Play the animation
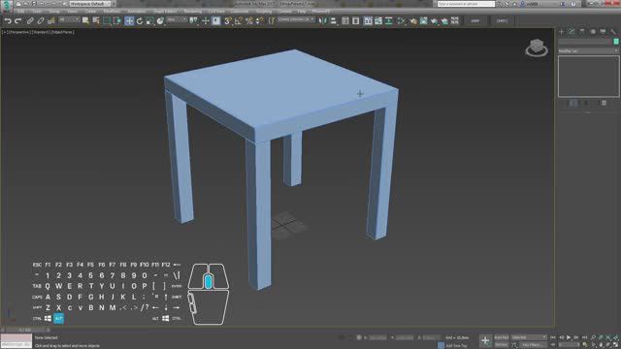Image resolution: width=621 pixels, height=349 pixels. (x=569, y=337)
